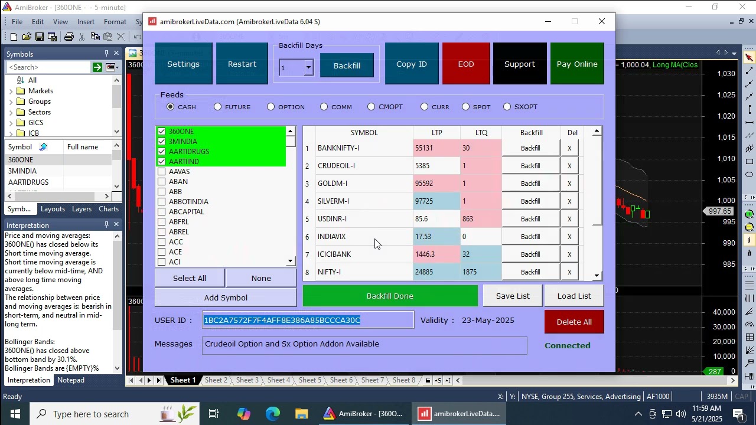
Task: Select the ellipse drawing tool
Action: [750, 174]
